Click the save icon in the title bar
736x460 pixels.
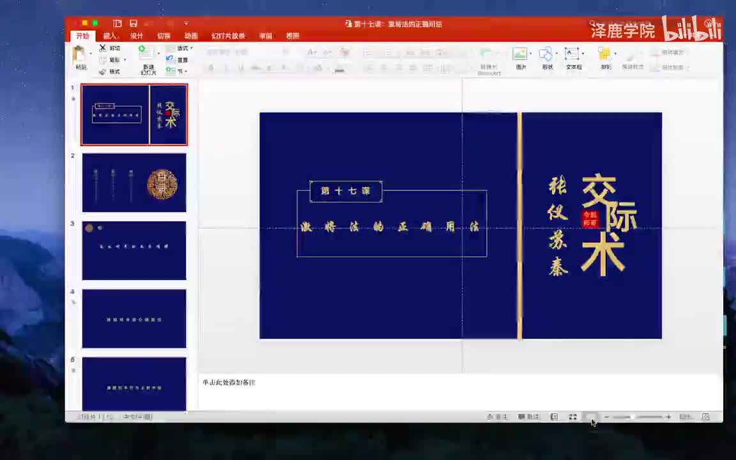(134, 23)
